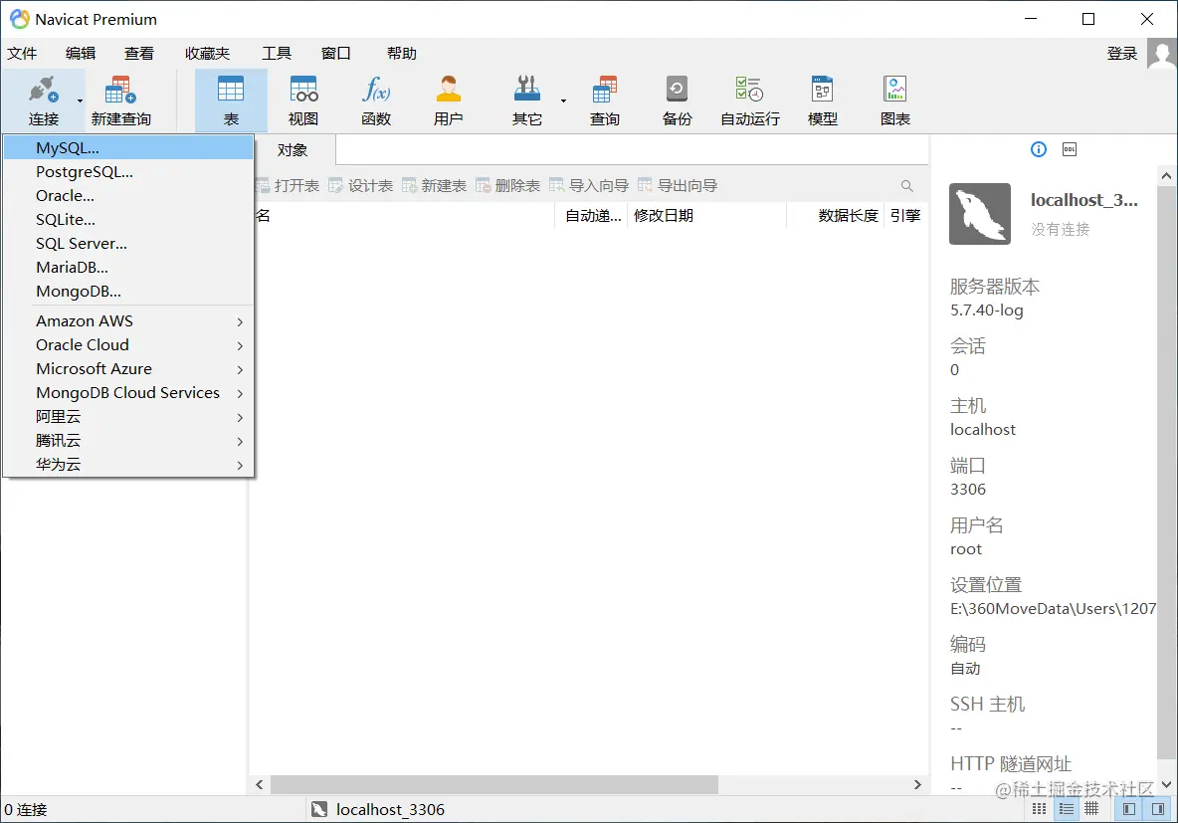Select the 表 tables toolbar icon
Viewport: 1178px width, 823px height.
tap(231, 101)
